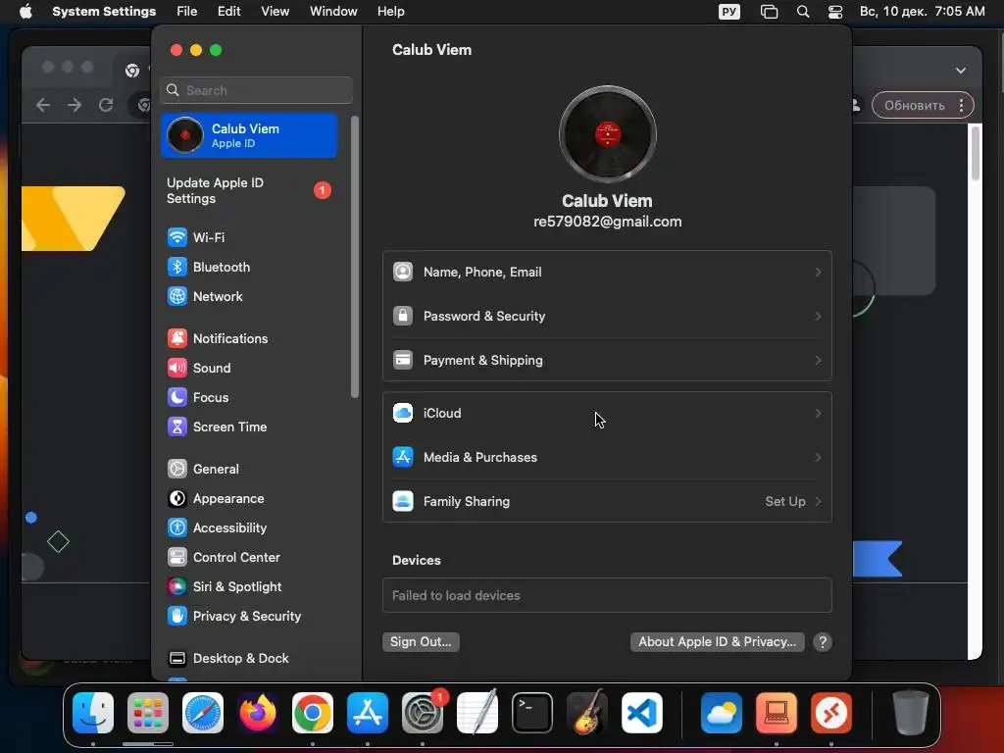Open Update Apple ID Settings notice

(249, 191)
